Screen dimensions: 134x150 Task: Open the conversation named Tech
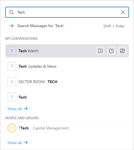click(x=67, y=97)
